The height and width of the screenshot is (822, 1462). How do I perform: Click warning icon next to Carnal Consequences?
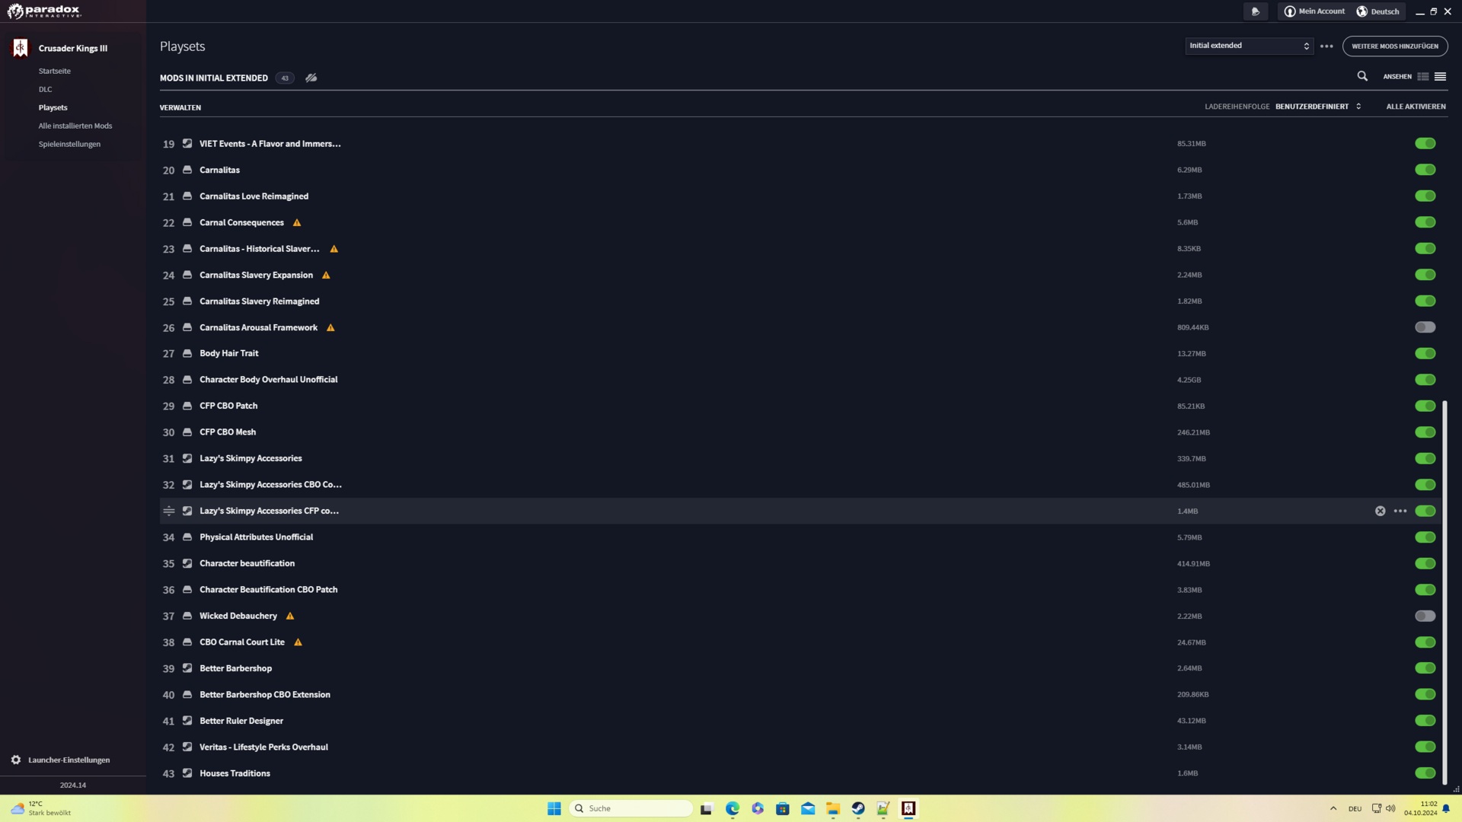[x=297, y=223]
